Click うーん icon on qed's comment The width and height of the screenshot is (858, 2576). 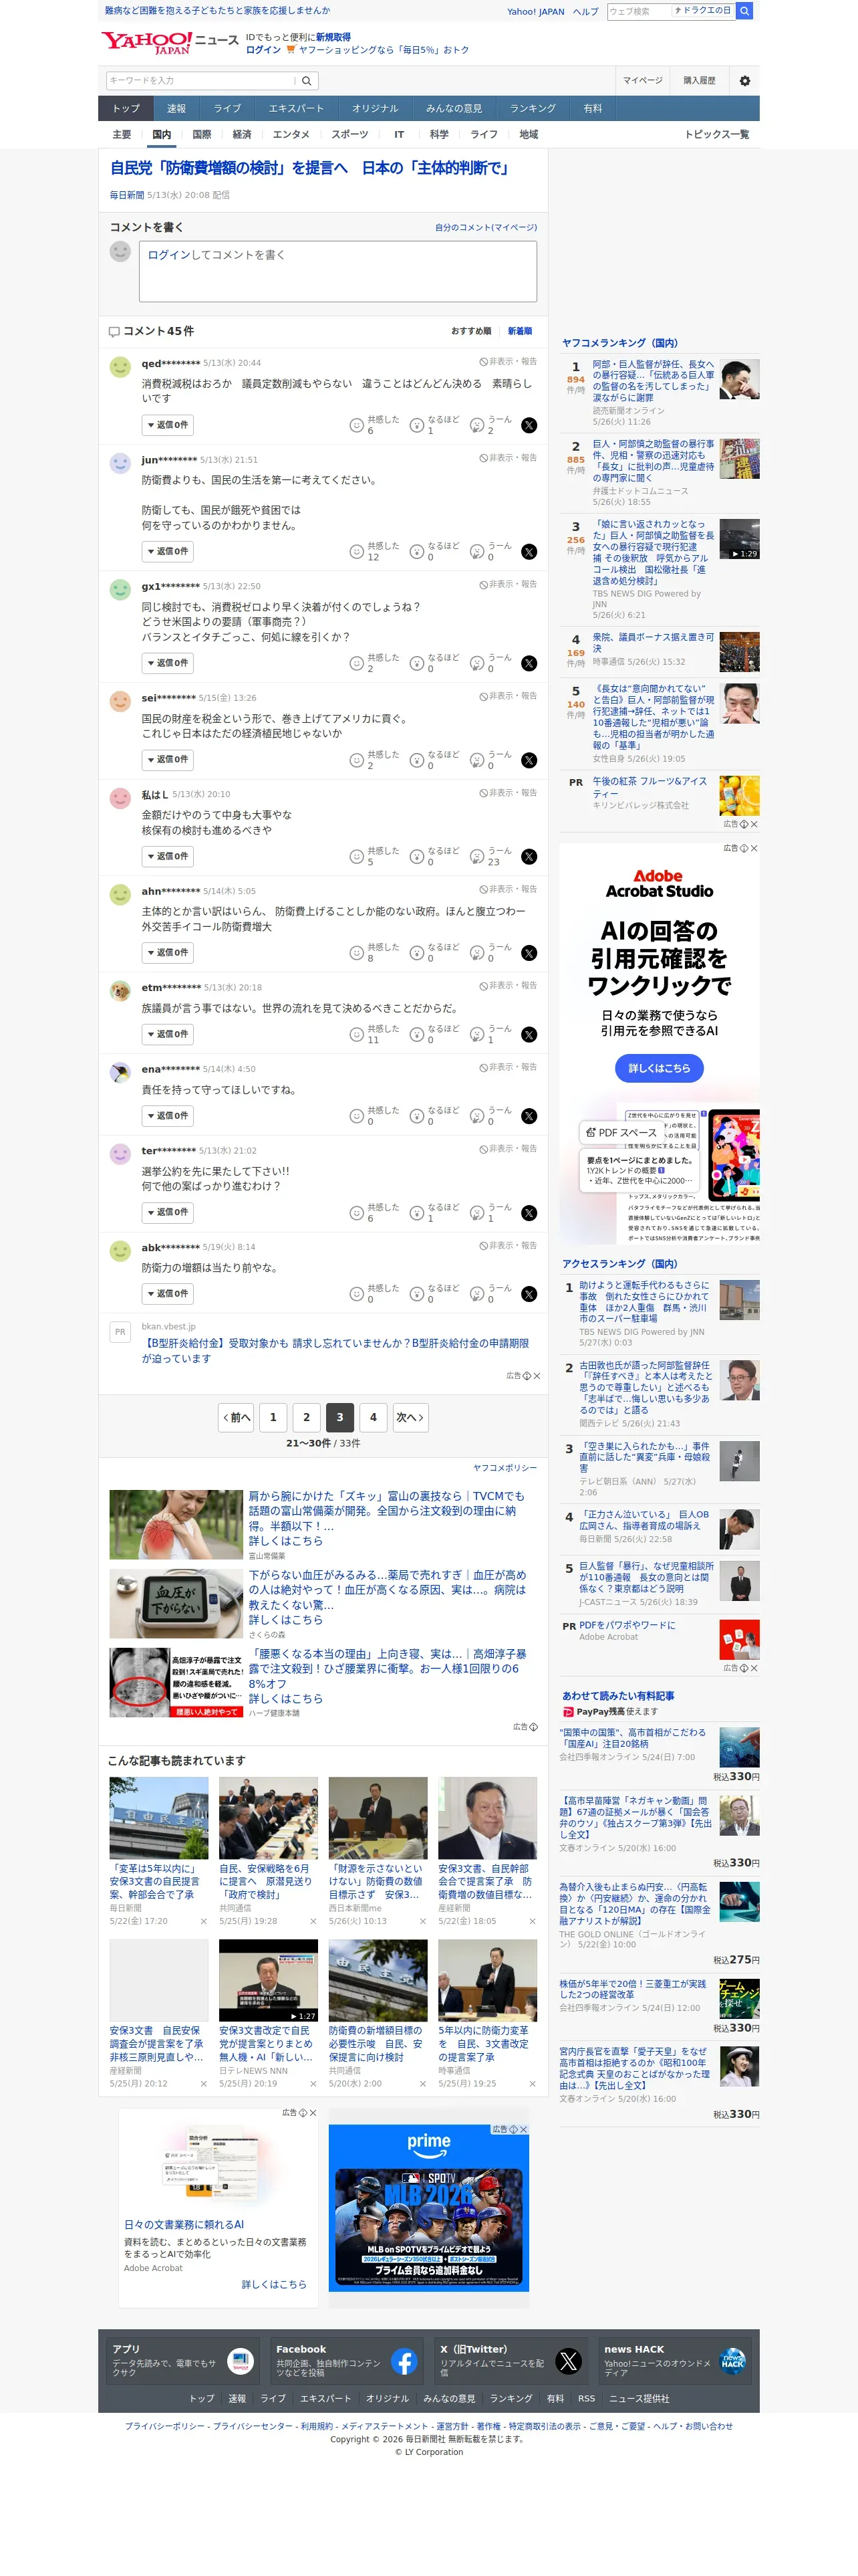pyautogui.click(x=476, y=426)
